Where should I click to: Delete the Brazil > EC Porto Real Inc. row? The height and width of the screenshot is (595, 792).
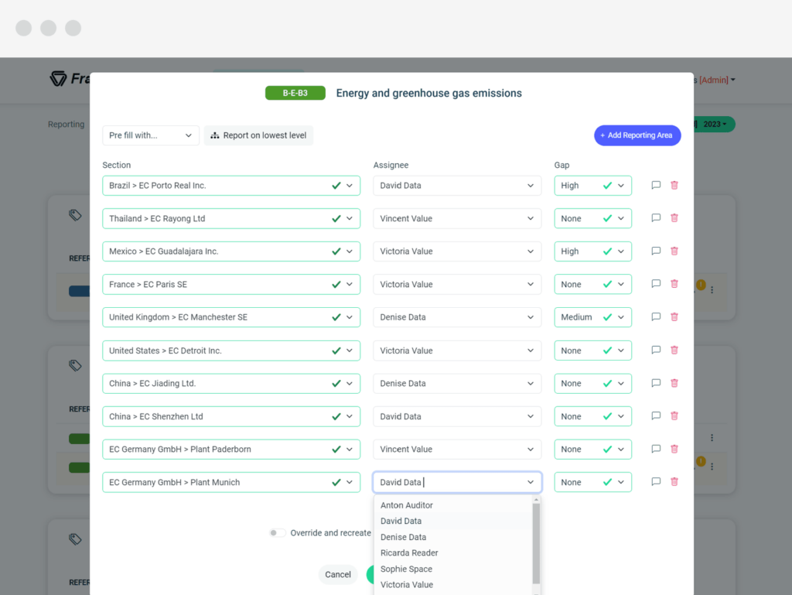coord(674,186)
